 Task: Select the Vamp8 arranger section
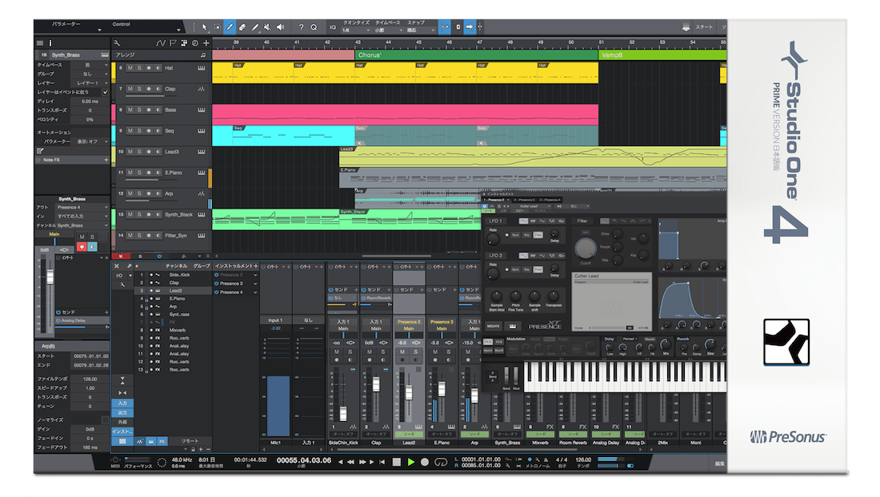click(662, 55)
